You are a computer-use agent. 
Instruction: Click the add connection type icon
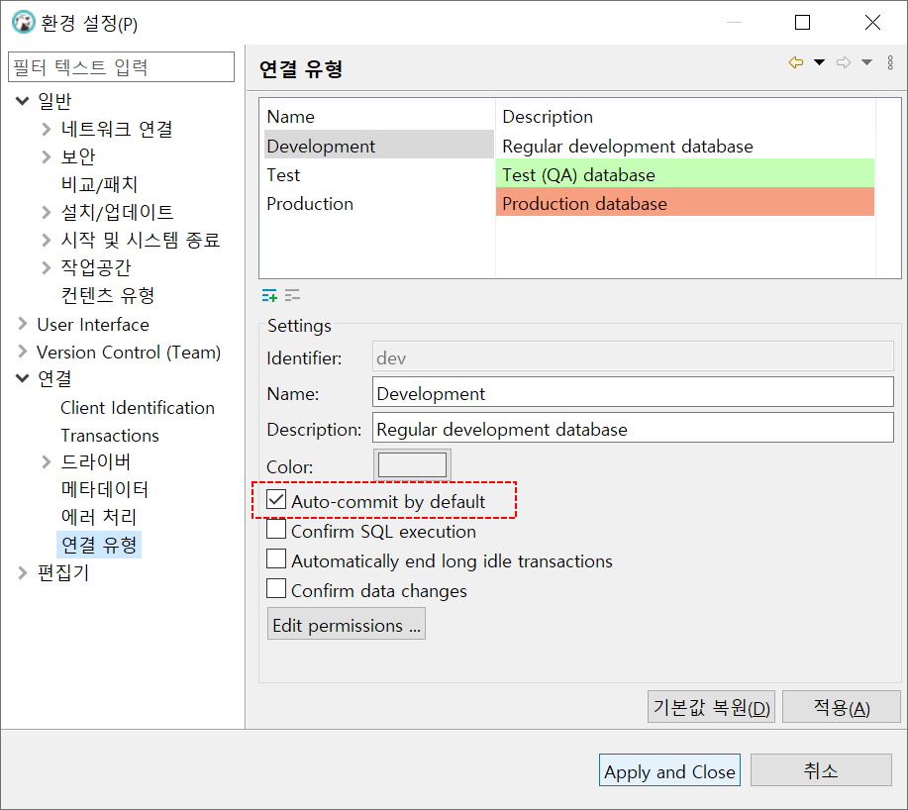[269, 296]
